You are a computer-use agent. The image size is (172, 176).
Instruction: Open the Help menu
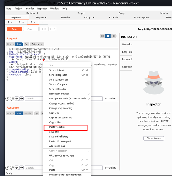point(65,9)
